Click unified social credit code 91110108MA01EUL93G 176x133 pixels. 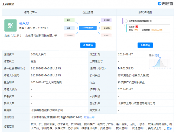coord(46,68)
